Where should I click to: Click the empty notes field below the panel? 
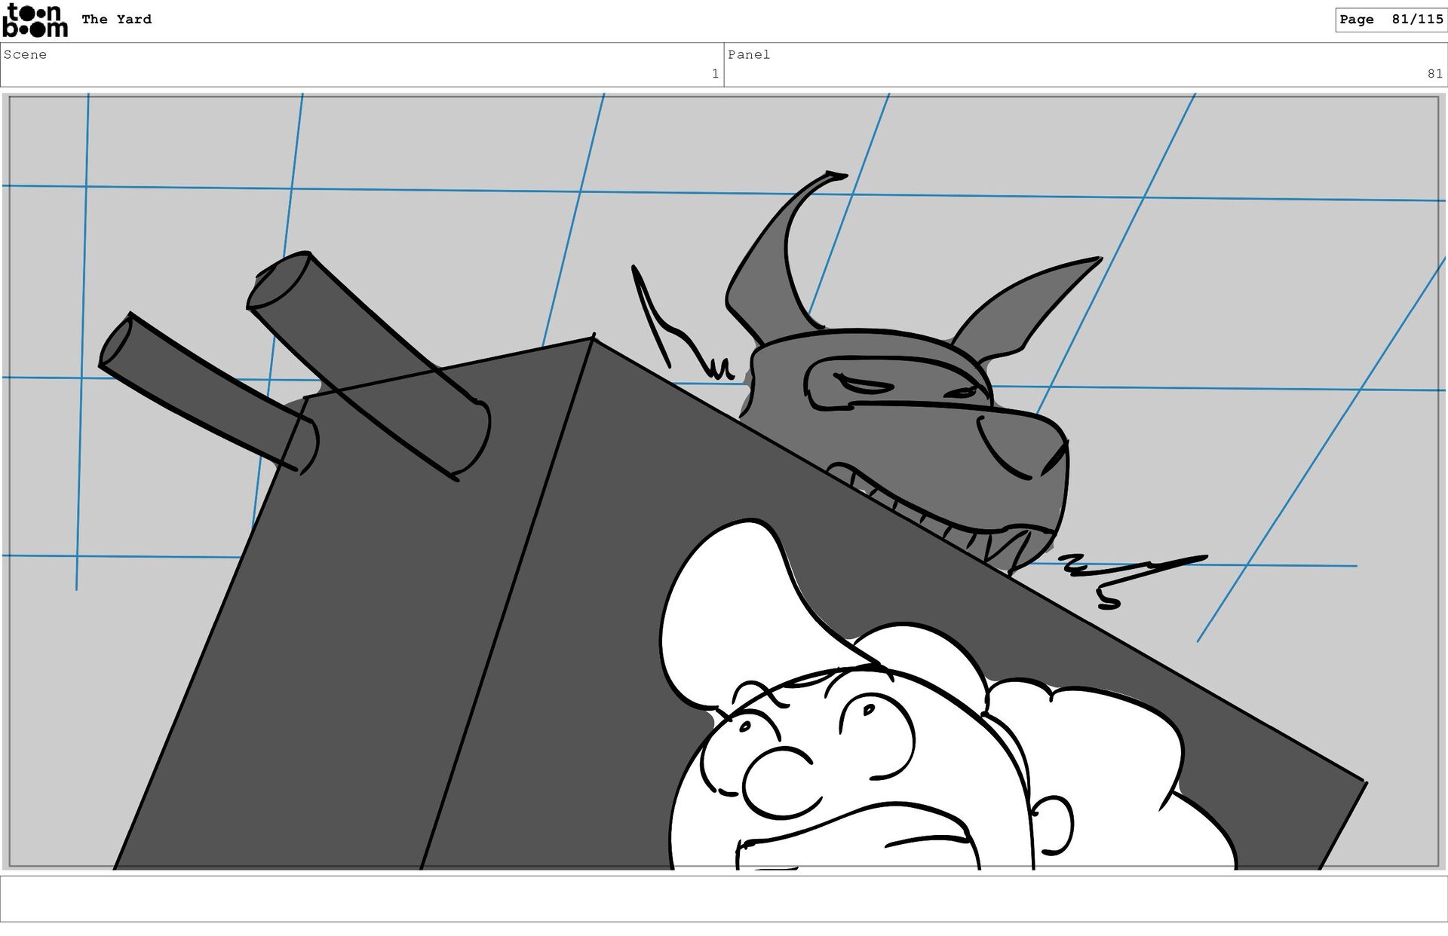722,898
